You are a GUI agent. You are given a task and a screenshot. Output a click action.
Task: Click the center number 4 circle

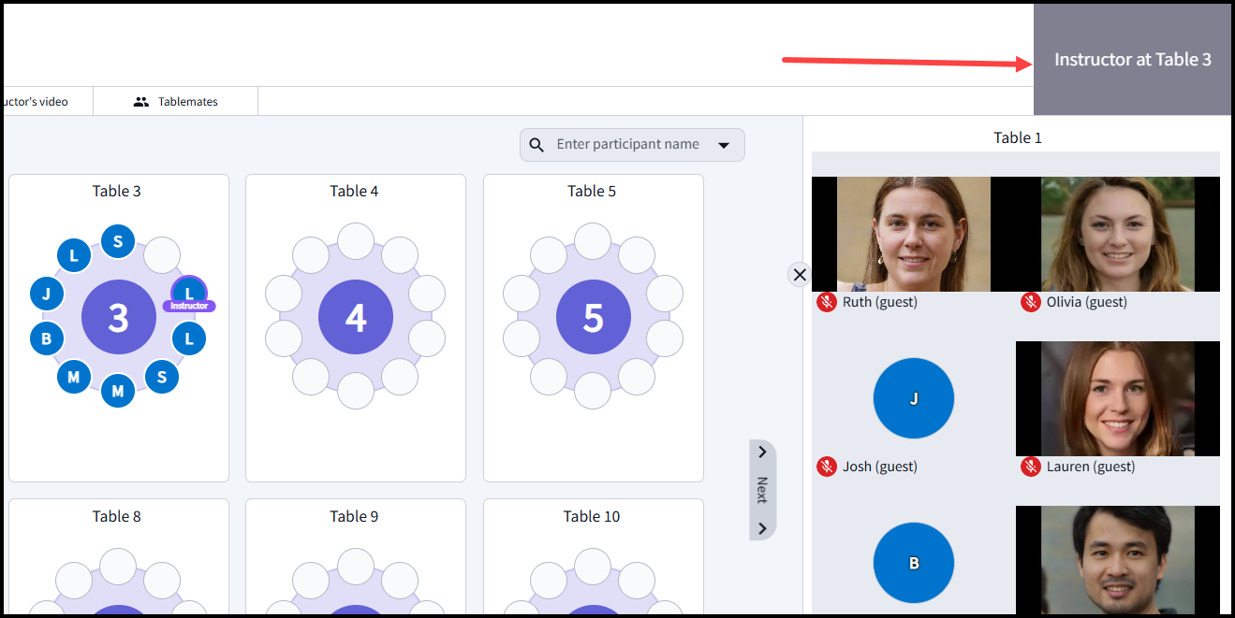tap(356, 317)
